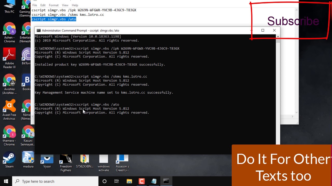Open Avishka Chrome profile shortcut

coord(9,84)
